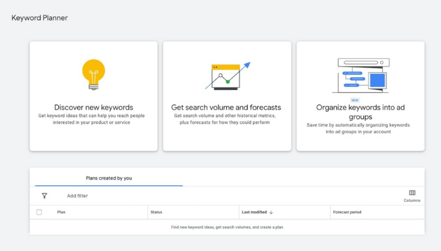Sort by the Status column header
The height and width of the screenshot is (251, 441).
tap(156, 212)
